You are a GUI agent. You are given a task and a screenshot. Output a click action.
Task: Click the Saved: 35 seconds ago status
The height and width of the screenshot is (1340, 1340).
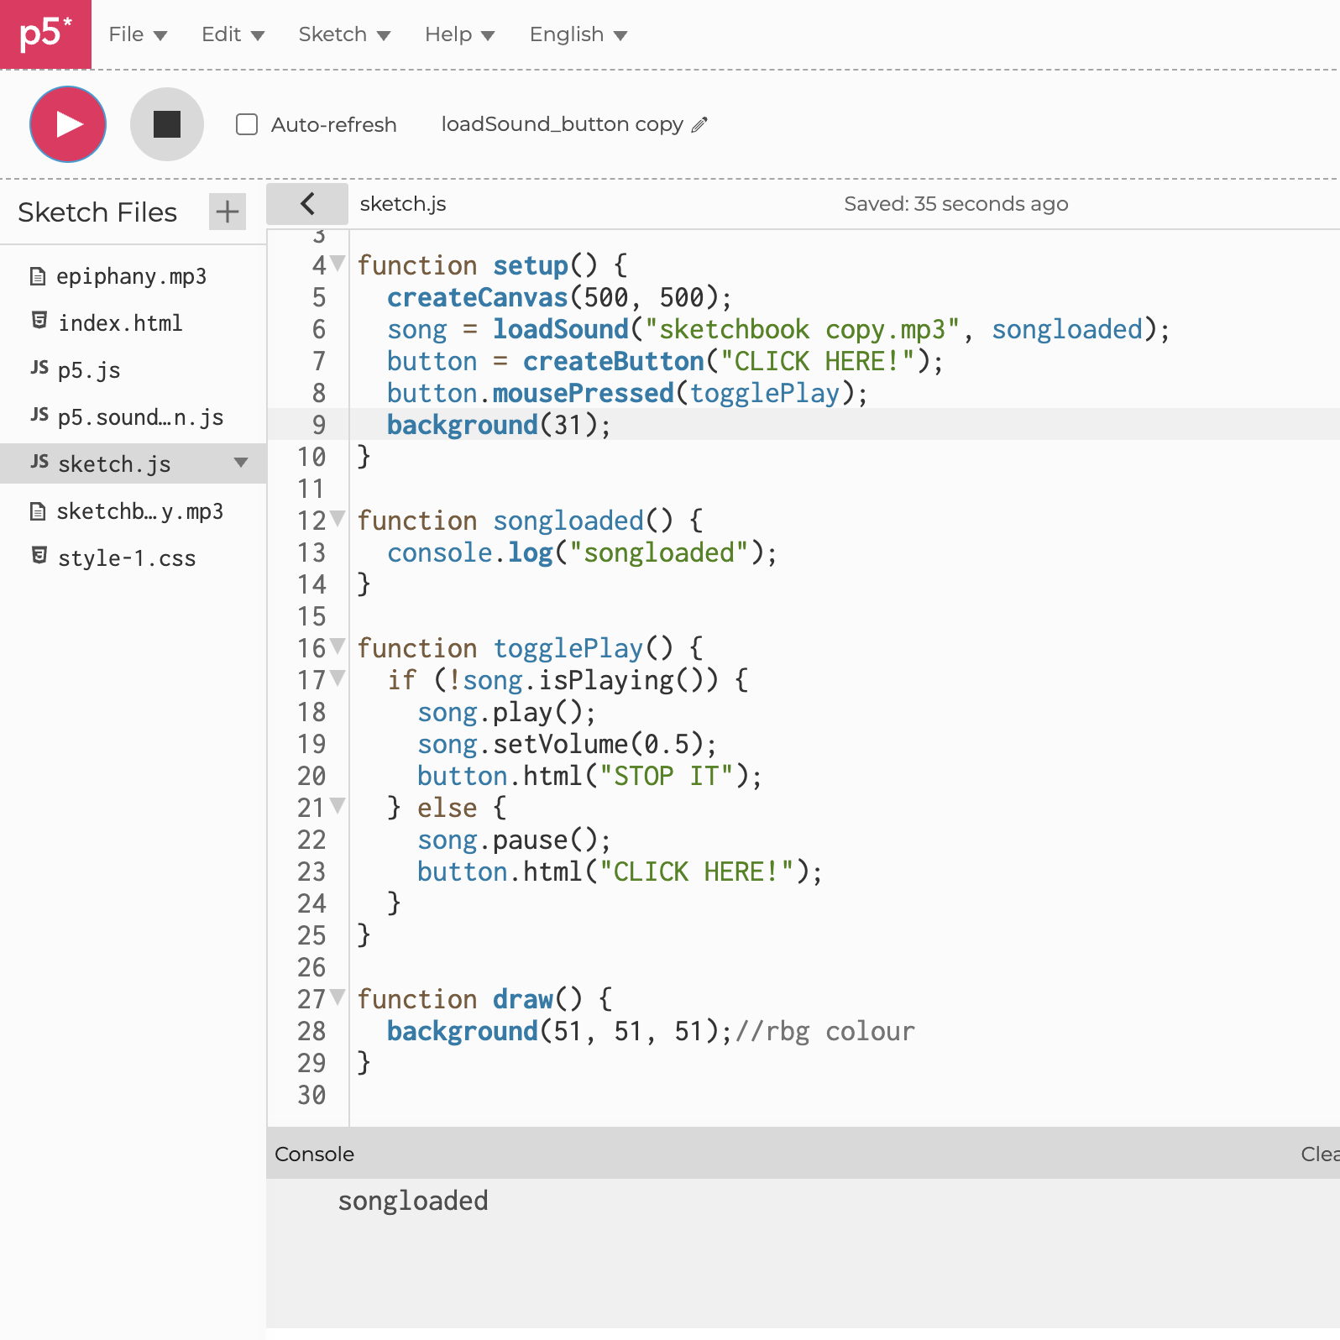click(956, 204)
